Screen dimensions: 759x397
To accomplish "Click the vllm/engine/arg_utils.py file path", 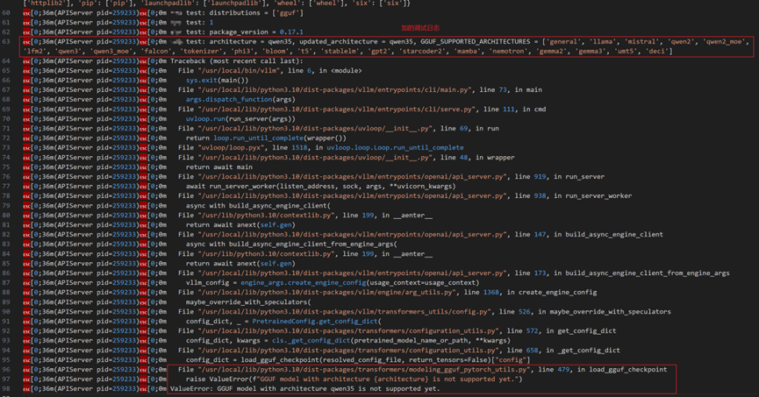I will [x=326, y=293].
